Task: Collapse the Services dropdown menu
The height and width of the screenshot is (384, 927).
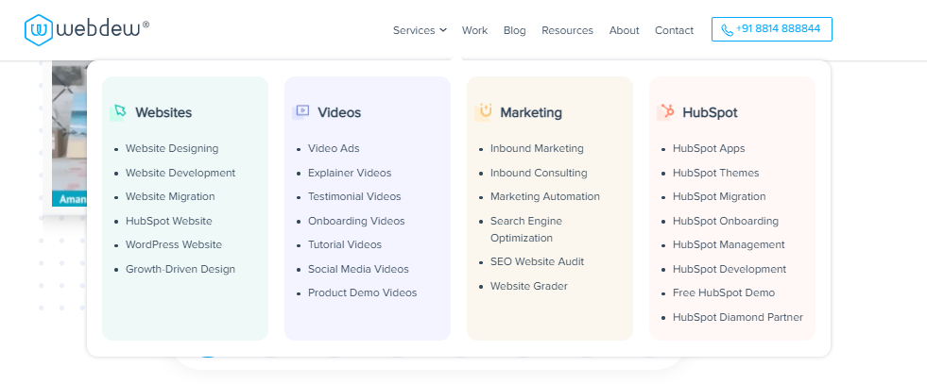Action: point(420,30)
